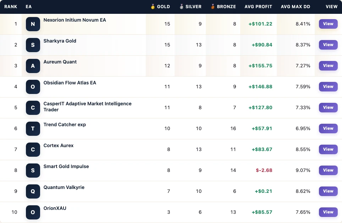The width and height of the screenshot is (342, 223).
Task: Open View for OrionXAU
Action: pos(328,212)
